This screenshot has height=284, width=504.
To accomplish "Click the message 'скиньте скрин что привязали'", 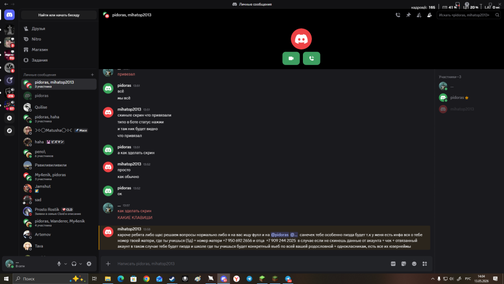I will click(144, 115).
